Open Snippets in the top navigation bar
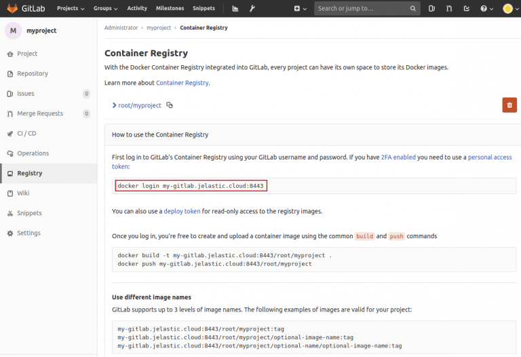This screenshot has width=521, height=357. (204, 8)
